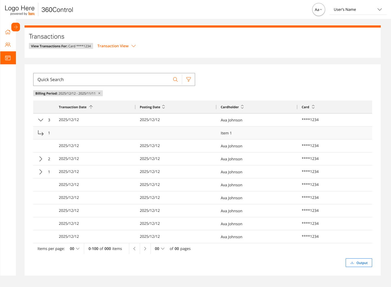Click the Output download button
Screen dimensions: 391x287
click(x=359, y=263)
